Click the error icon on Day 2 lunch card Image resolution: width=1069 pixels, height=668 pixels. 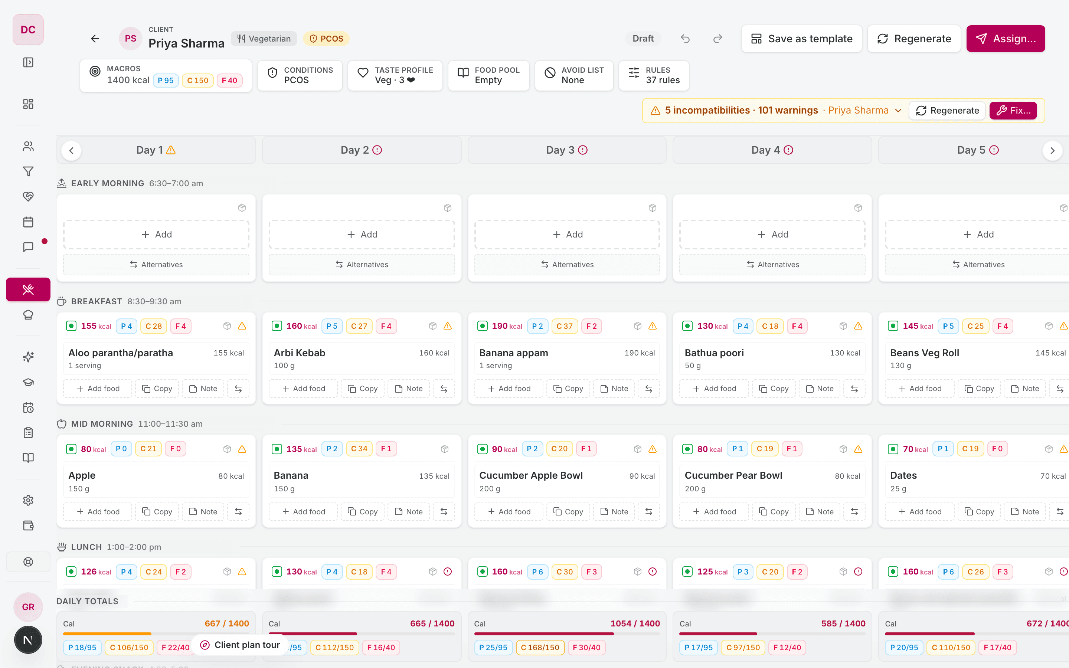(448, 572)
